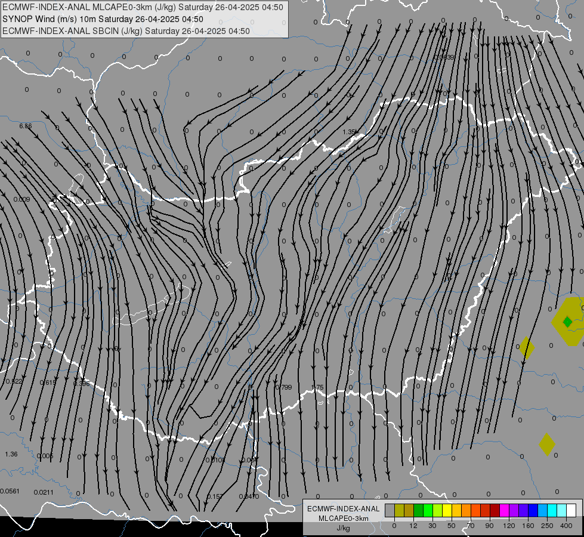Click the legend scale label 12
Screen dimensions: 584x537
[413, 526]
